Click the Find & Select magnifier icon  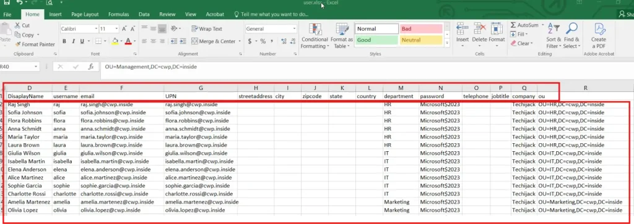click(x=571, y=29)
